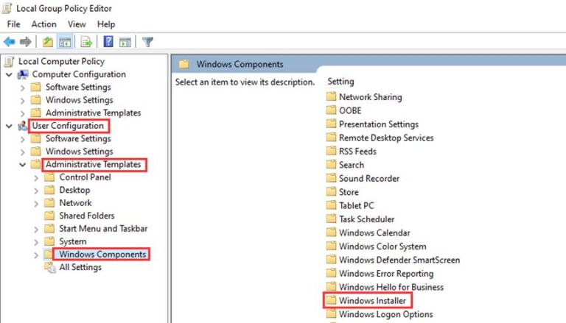Select All Settings in the tree

tap(80, 267)
